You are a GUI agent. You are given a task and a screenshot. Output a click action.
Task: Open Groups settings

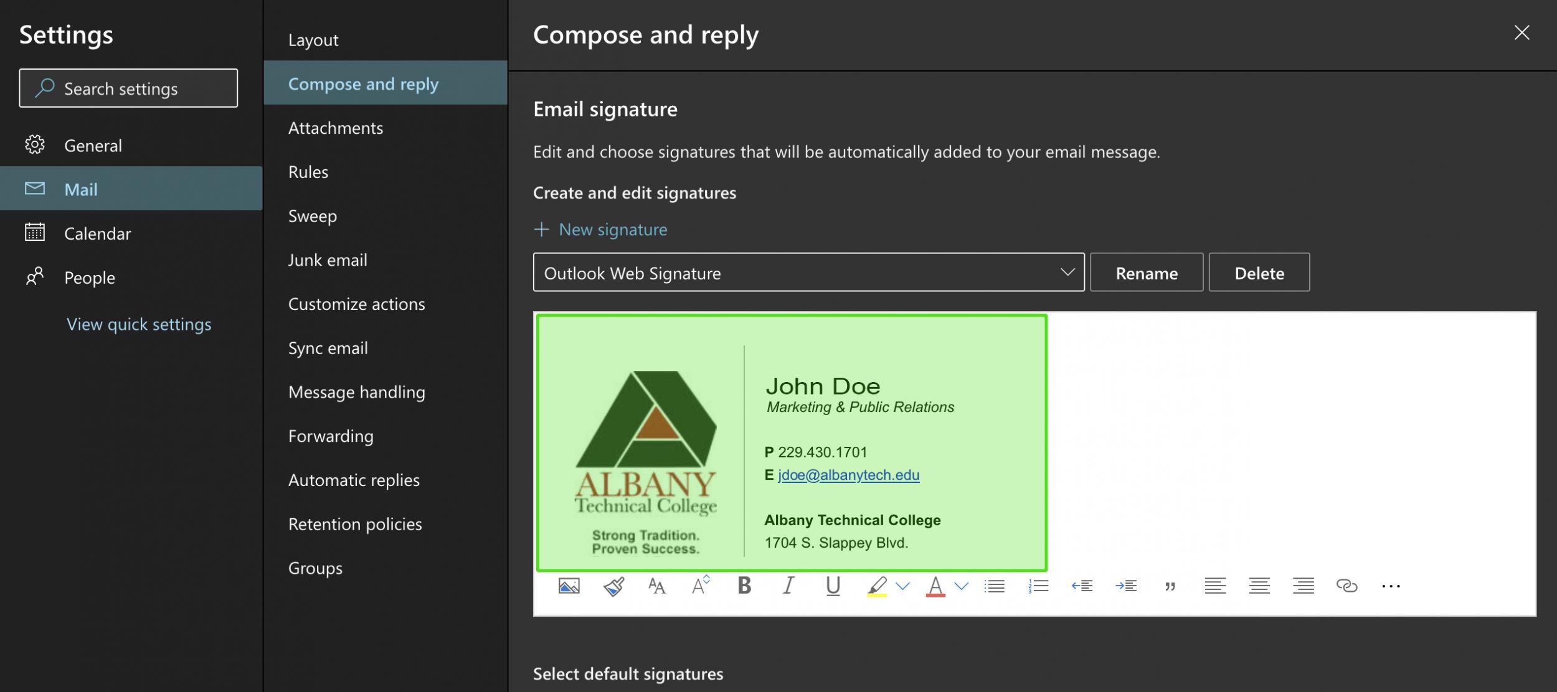point(386,568)
